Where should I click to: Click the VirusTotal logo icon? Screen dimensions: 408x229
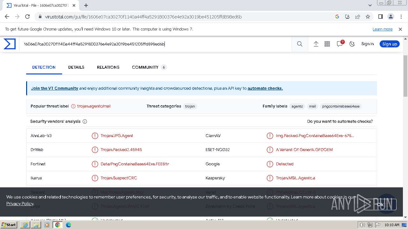(10, 44)
